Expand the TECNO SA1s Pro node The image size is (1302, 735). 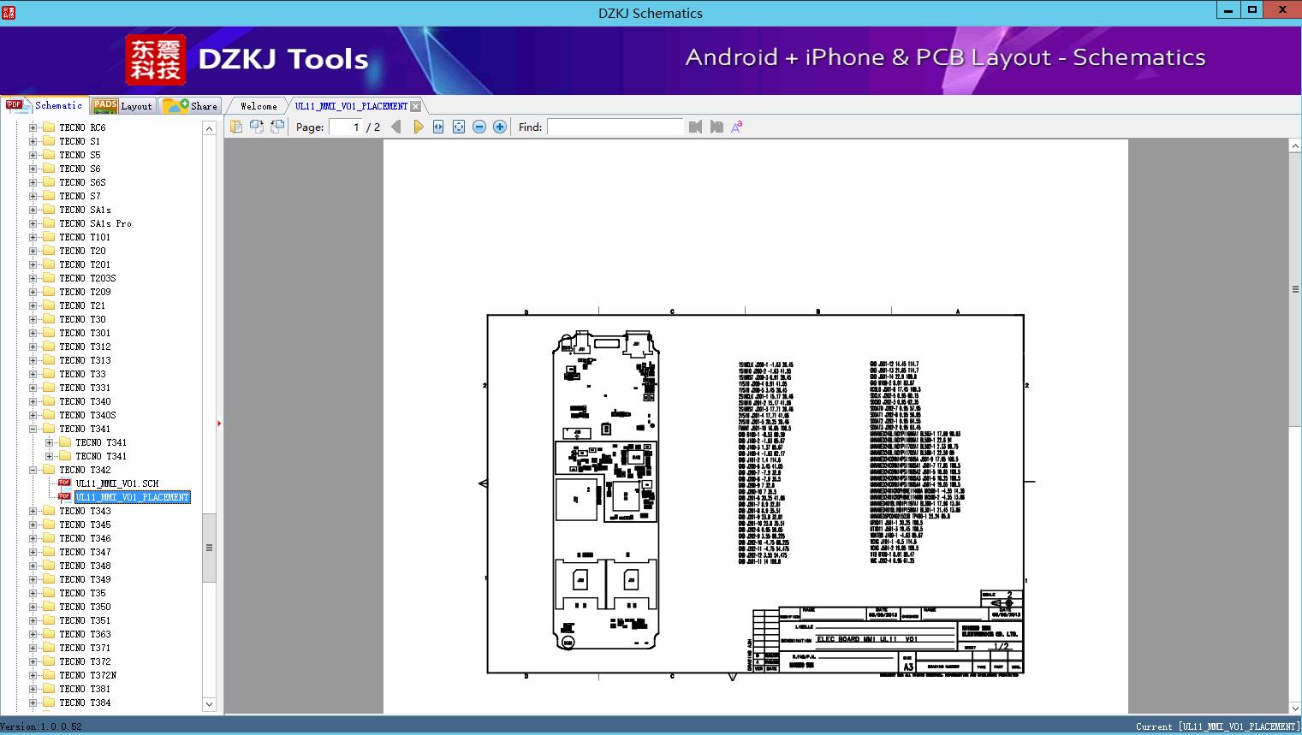pos(33,223)
